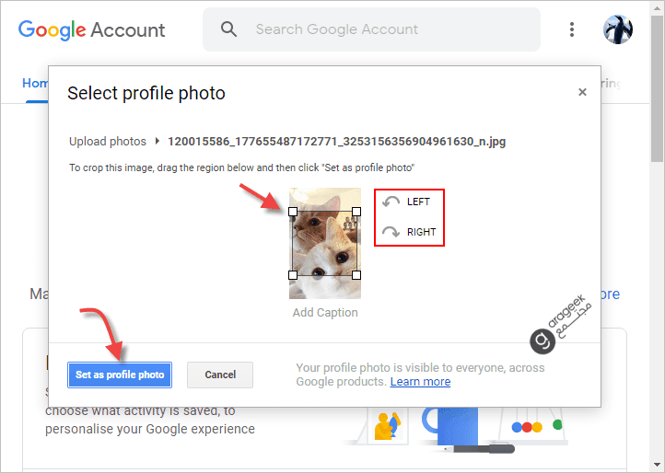Click the top-left crop handle
665x473 pixels.
click(293, 212)
